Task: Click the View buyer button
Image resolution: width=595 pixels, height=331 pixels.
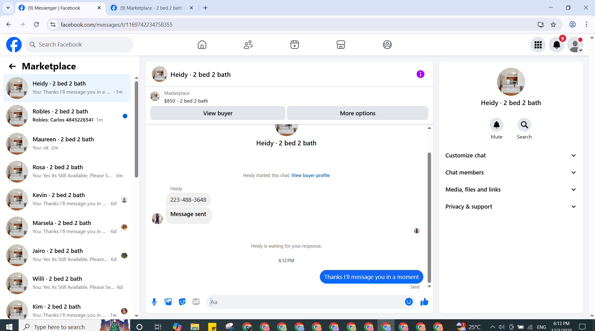Action: (x=218, y=113)
